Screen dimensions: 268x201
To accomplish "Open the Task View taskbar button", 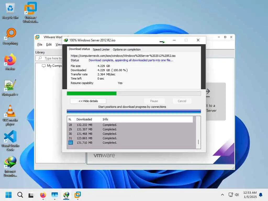I will (31, 195).
